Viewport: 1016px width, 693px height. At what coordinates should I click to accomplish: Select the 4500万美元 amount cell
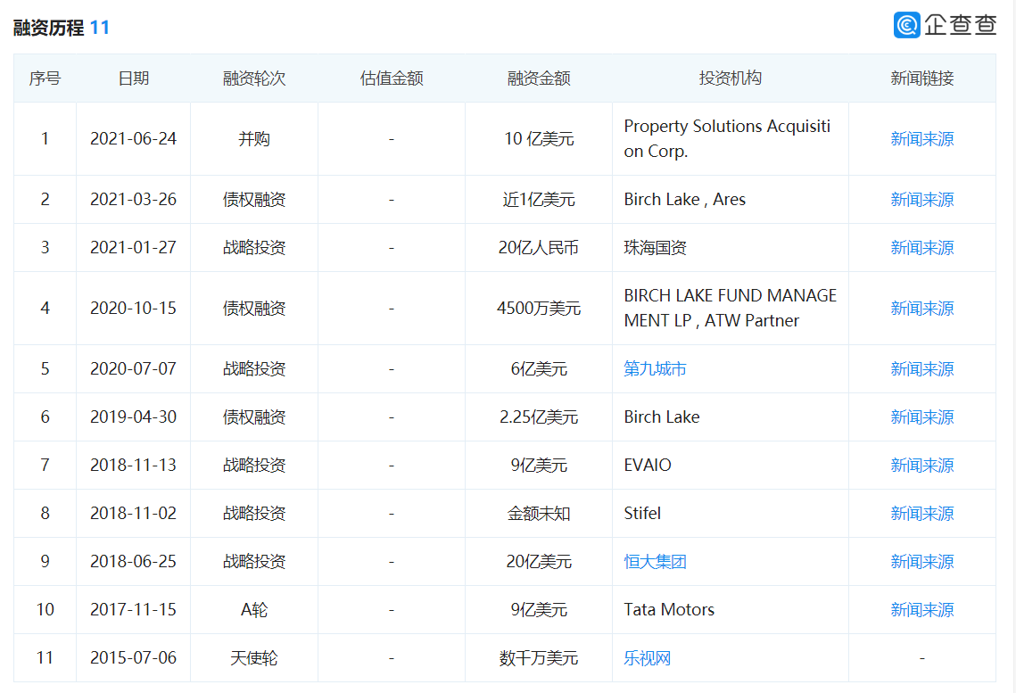click(539, 309)
